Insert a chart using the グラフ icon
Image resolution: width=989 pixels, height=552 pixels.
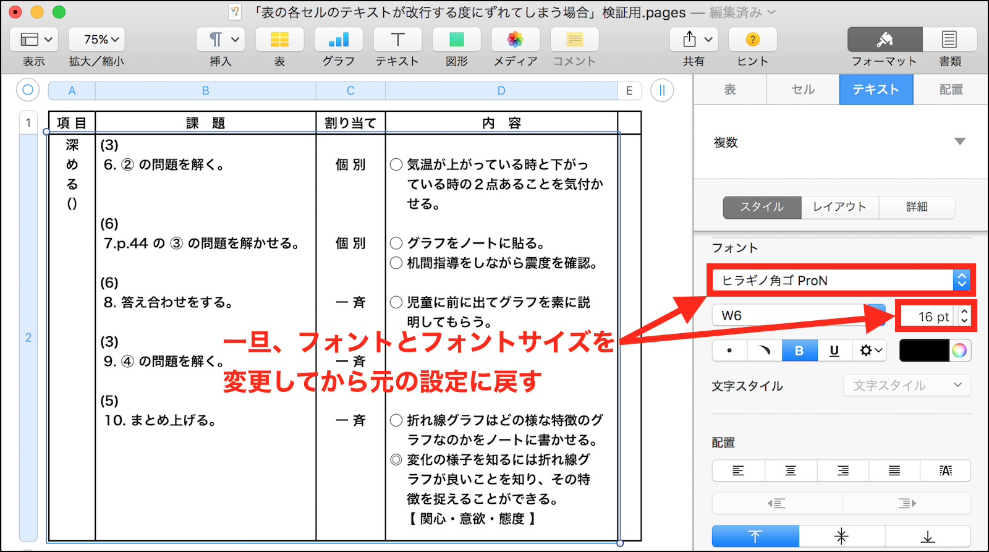pyautogui.click(x=338, y=40)
